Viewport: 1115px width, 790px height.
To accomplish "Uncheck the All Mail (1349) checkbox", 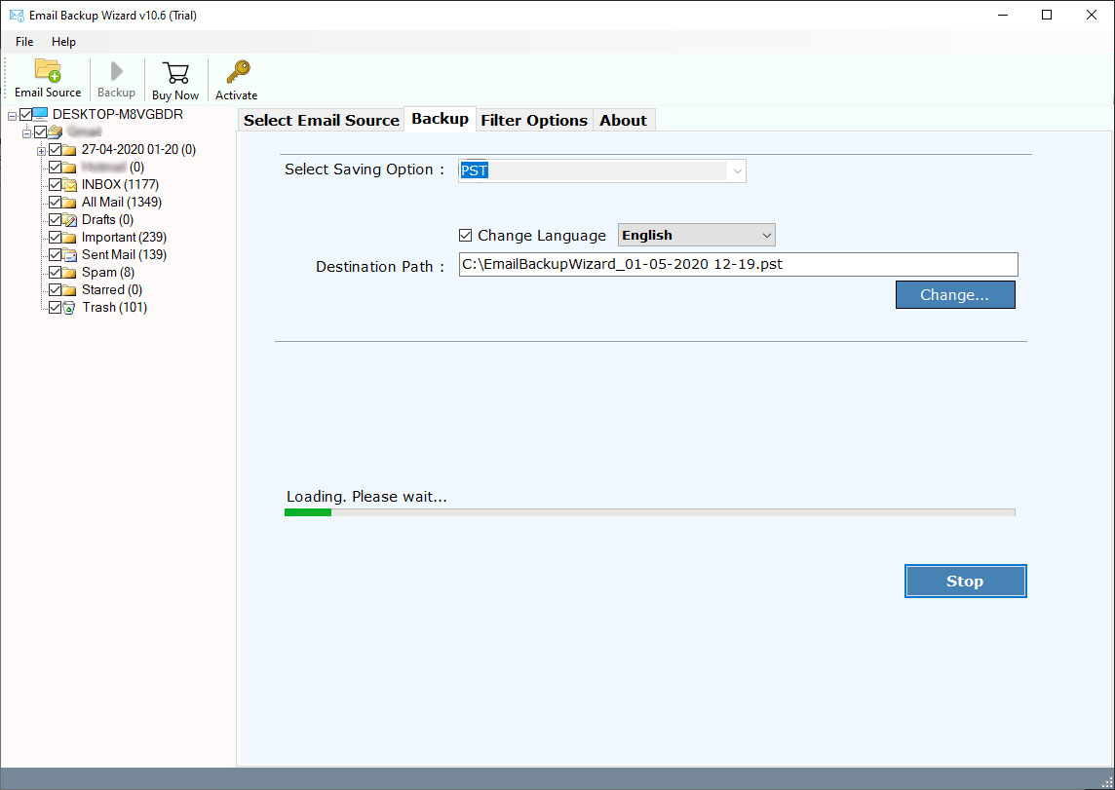I will [x=55, y=203].
